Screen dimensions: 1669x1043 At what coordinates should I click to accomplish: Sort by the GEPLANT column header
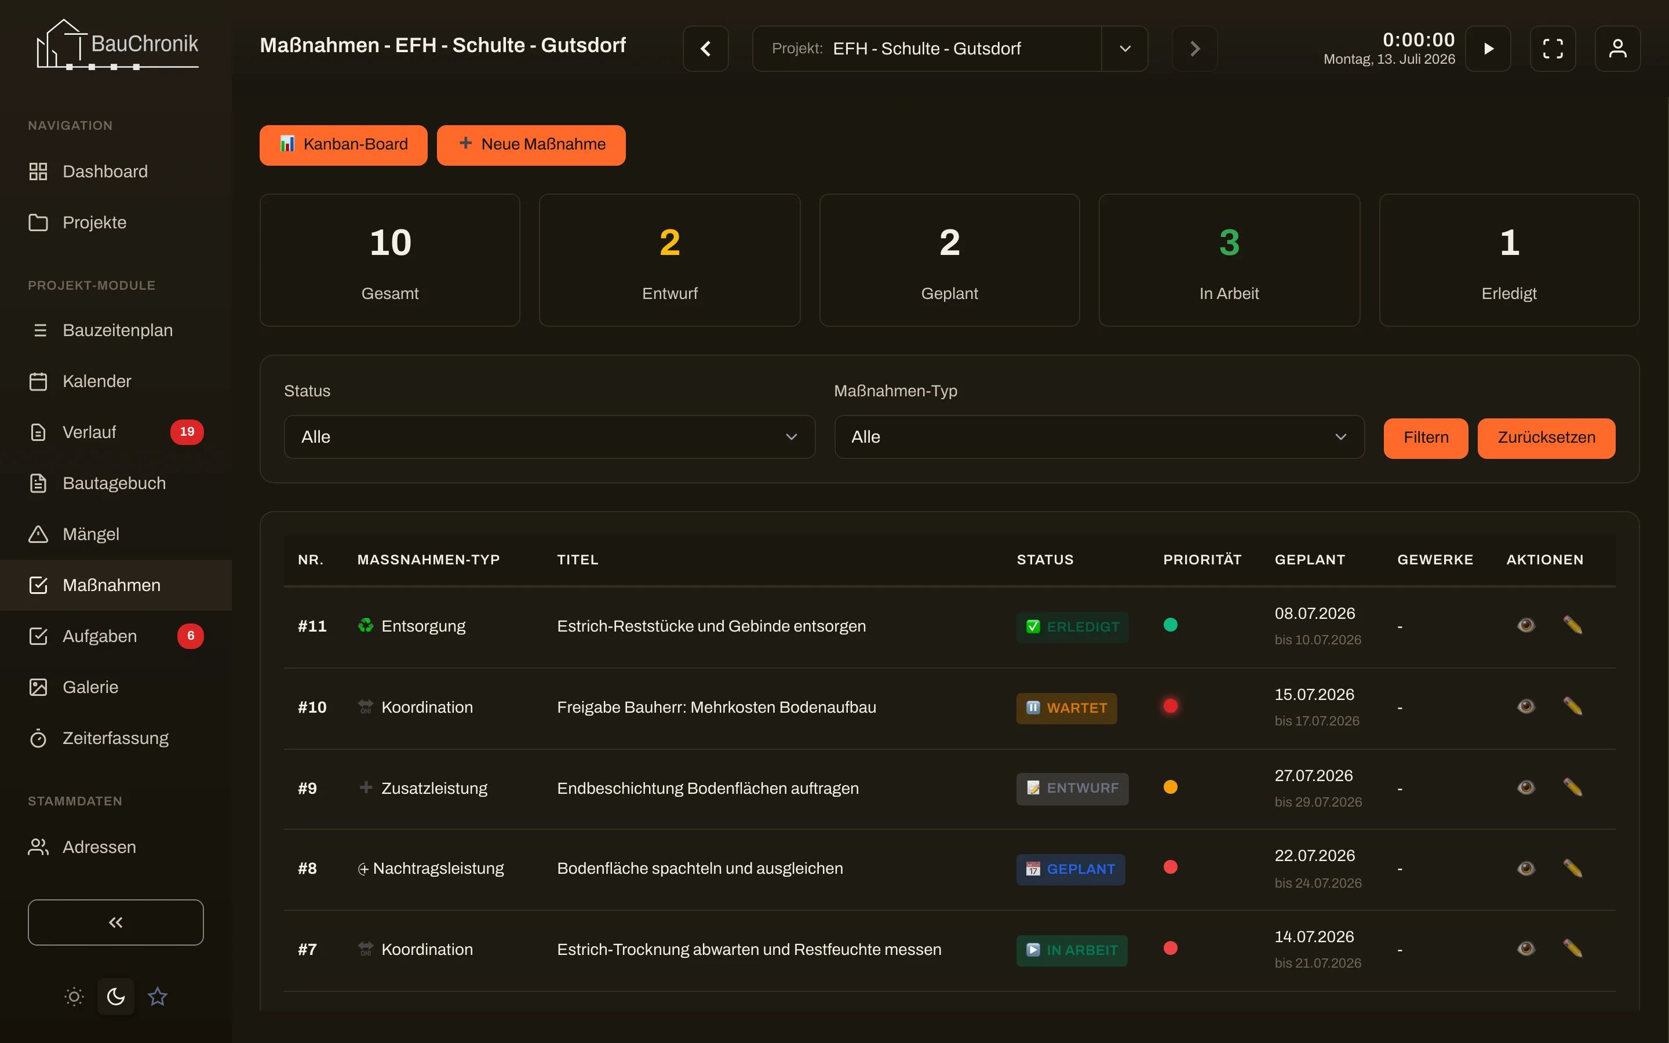pyautogui.click(x=1310, y=559)
